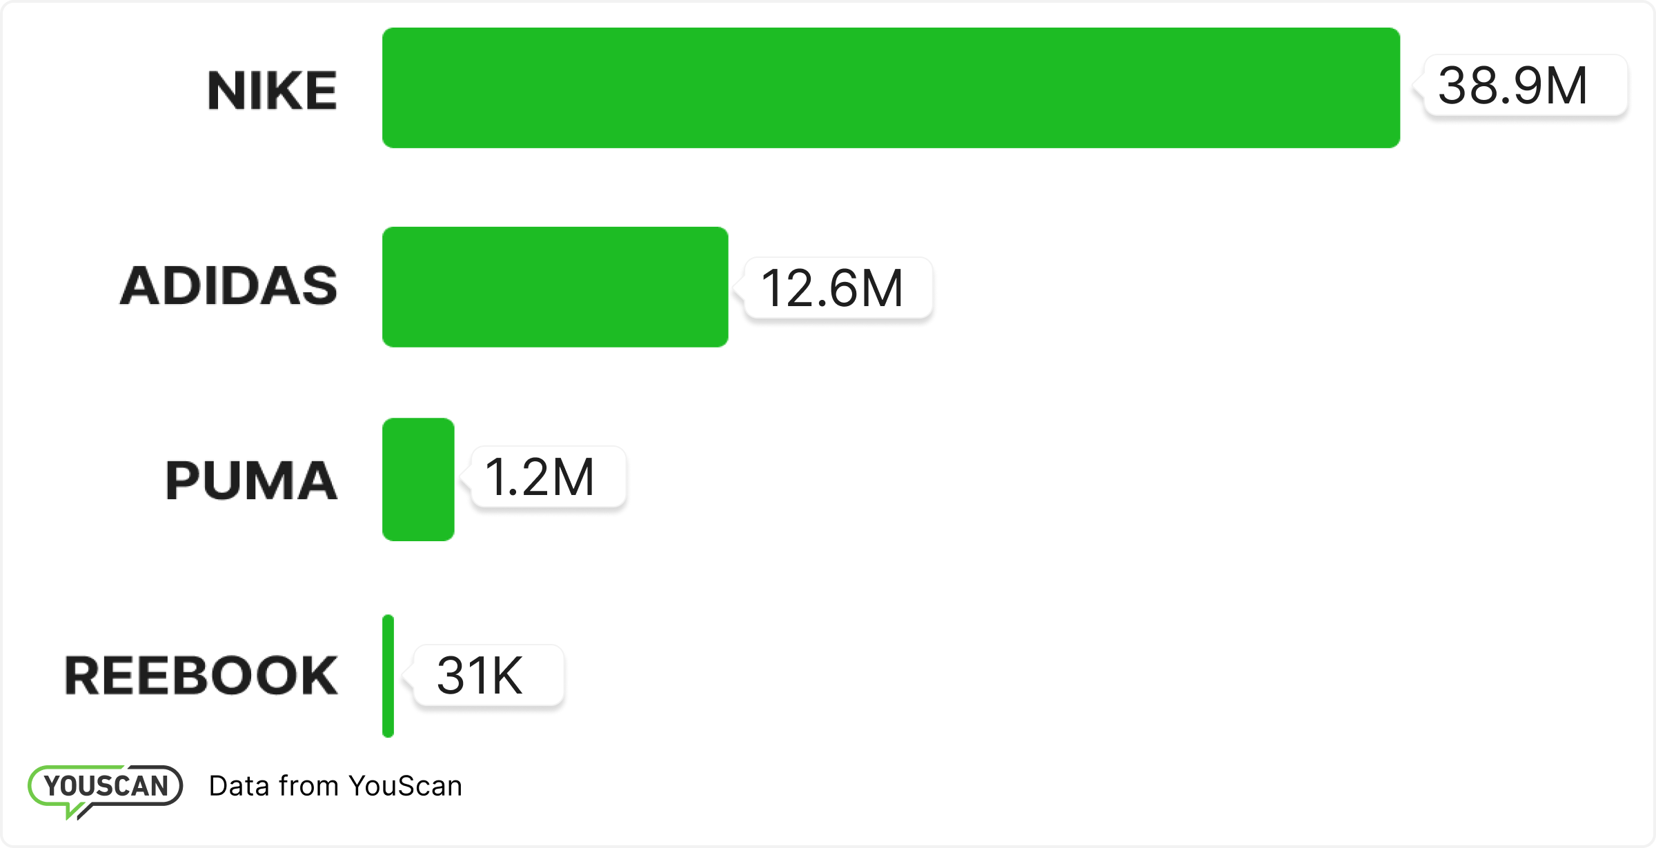Click the pointer notch on the 1.2M tooltip
The width and height of the screenshot is (1656, 848).
[x=466, y=477]
